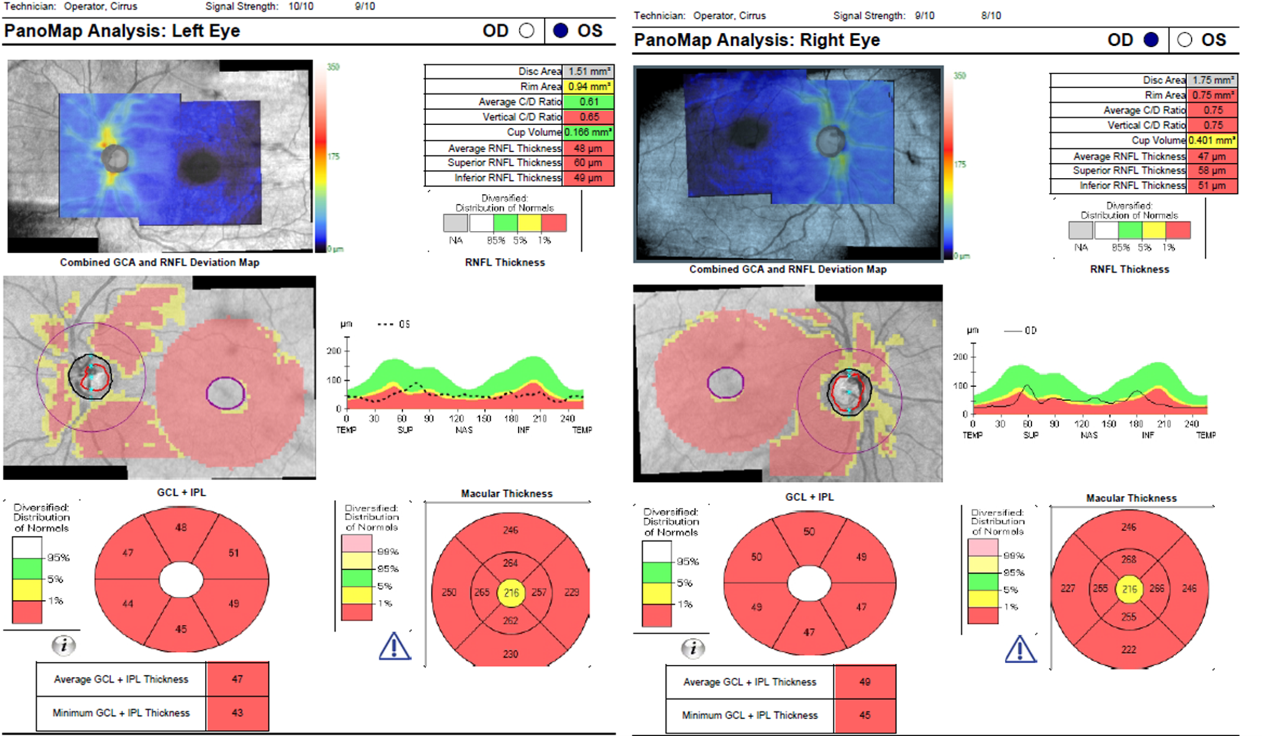Click the warning triangle beside left Macular Thickness
This screenshot has height=736, width=1262.
(x=395, y=646)
